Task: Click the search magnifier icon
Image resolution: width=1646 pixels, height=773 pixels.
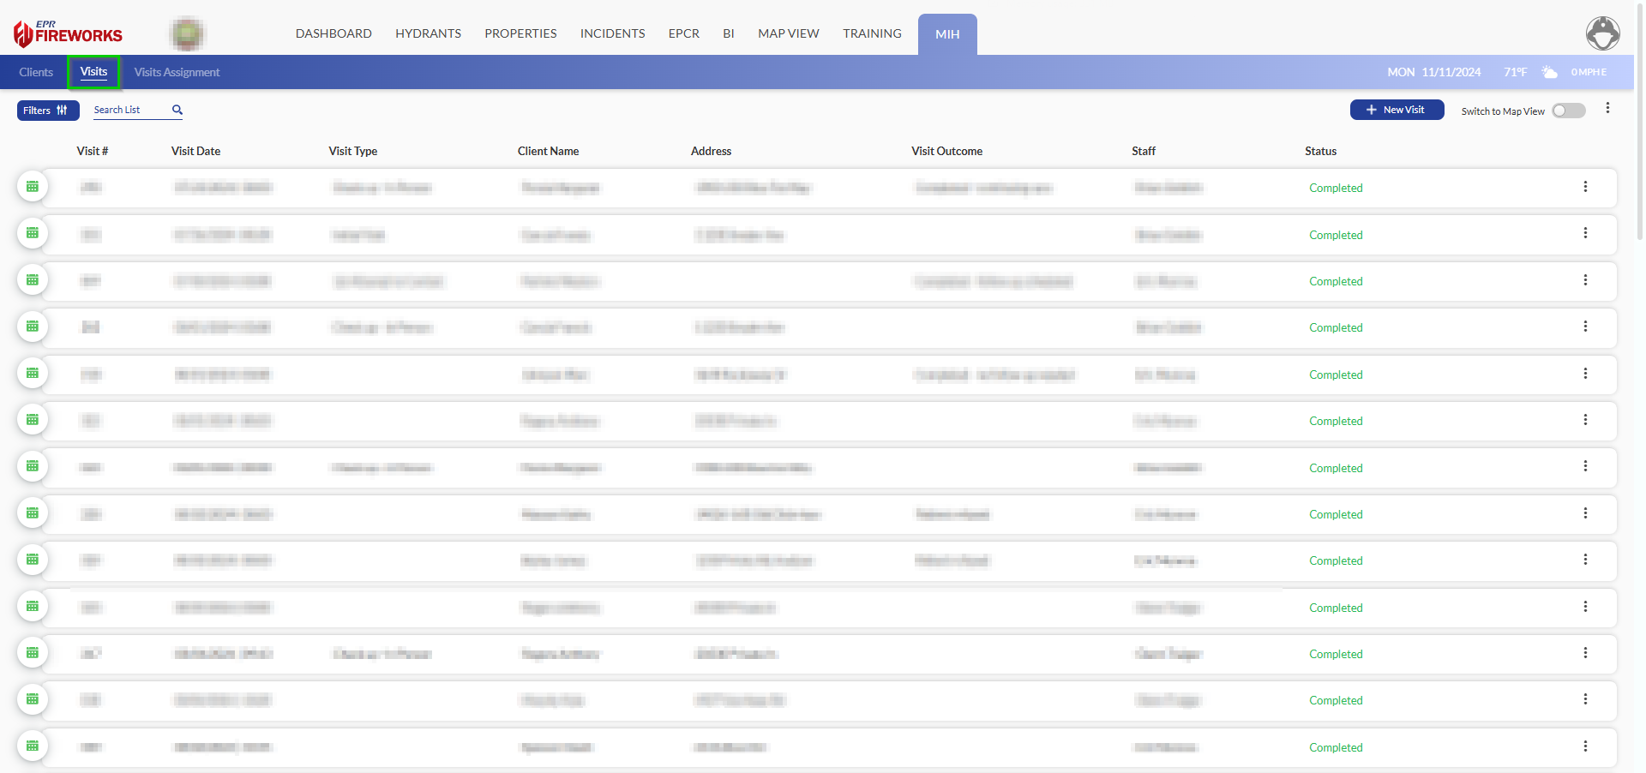Action: [177, 110]
